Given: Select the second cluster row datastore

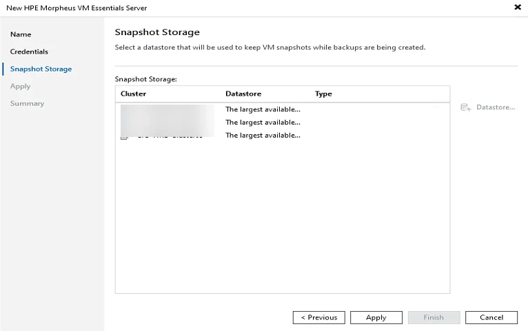Looking at the screenshot, I should click(263, 122).
